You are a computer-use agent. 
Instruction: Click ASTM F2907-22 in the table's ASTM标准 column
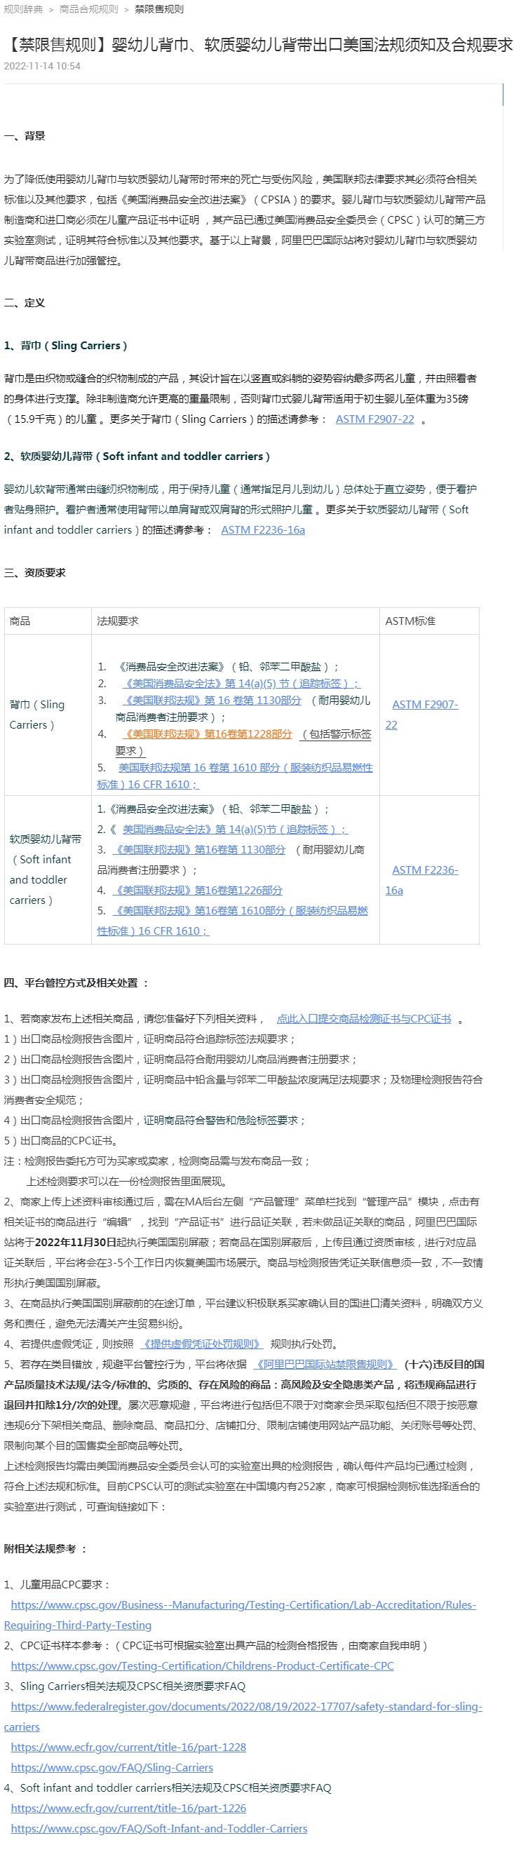(x=425, y=705)
